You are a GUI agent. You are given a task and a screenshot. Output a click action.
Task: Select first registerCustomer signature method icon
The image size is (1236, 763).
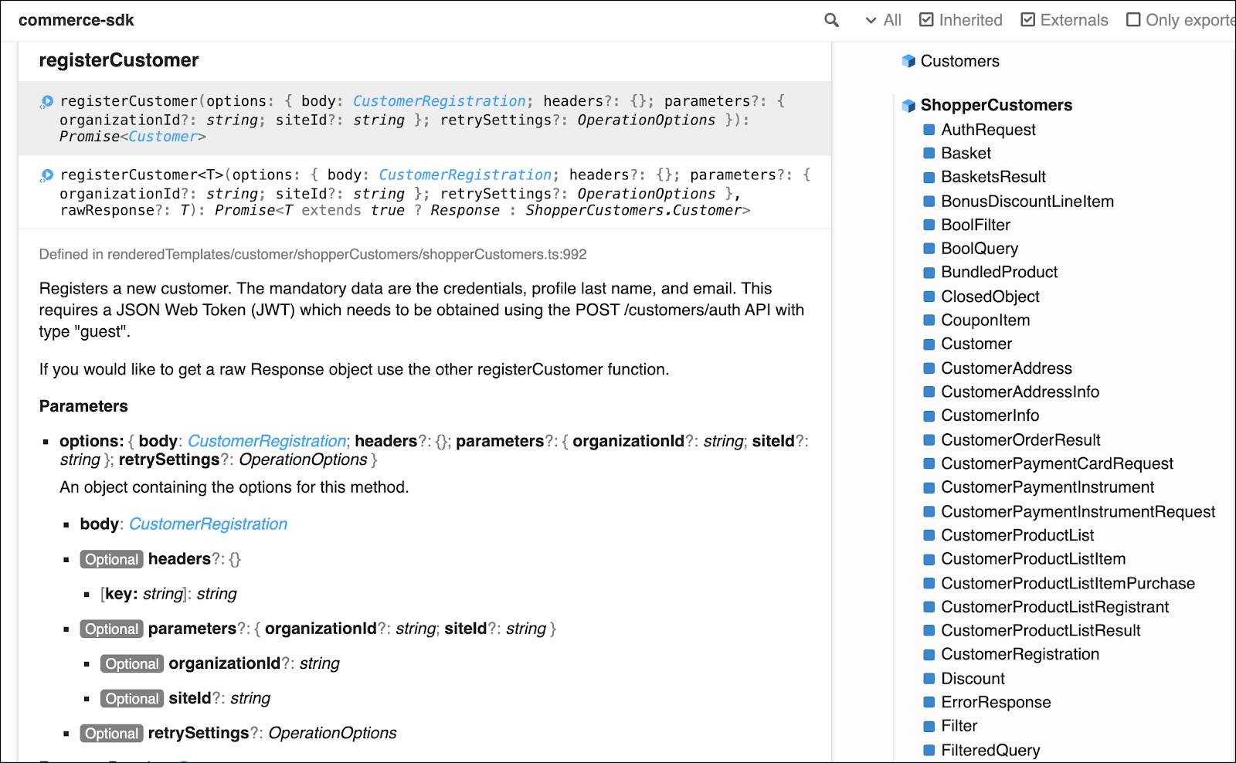(x=46, y=101)
